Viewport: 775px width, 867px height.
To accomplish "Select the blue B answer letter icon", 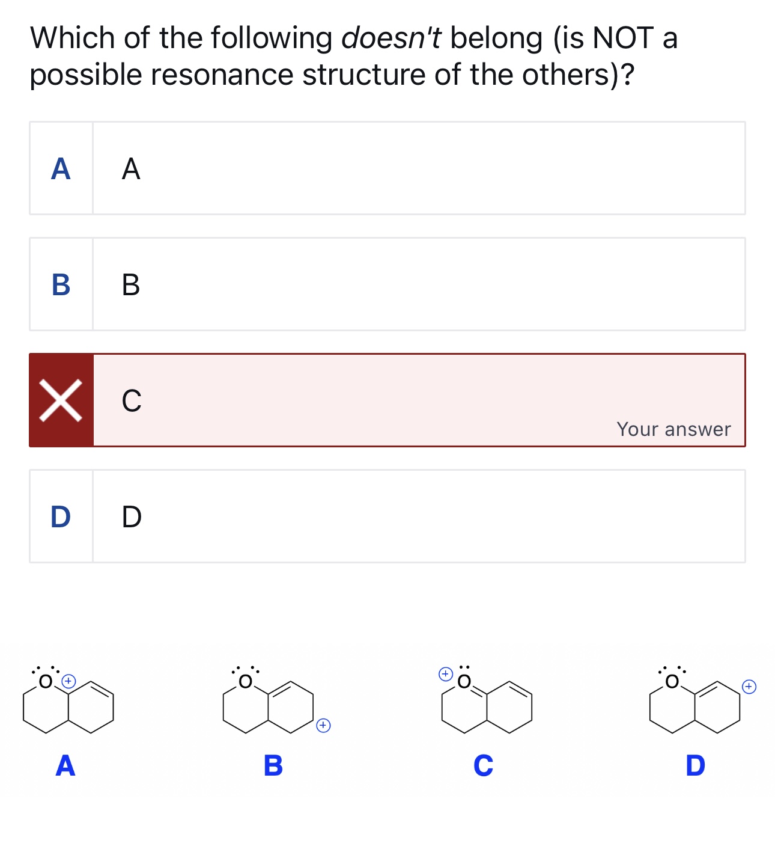I will (60, 285).
